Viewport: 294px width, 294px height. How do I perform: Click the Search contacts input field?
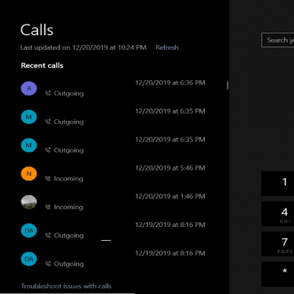click(x=278, y=40)
